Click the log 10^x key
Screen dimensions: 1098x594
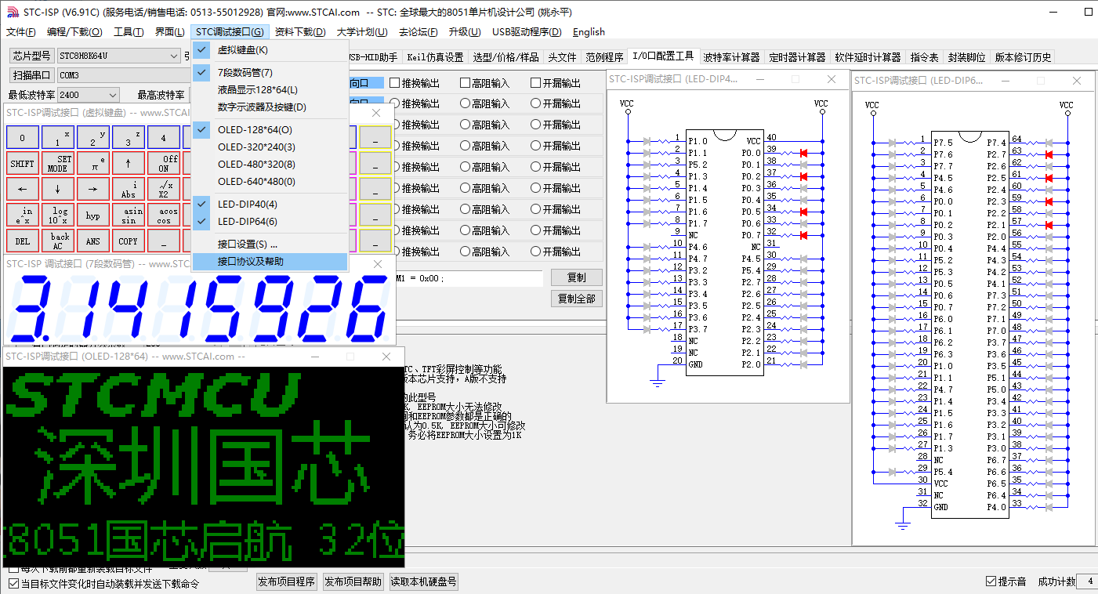57,215
